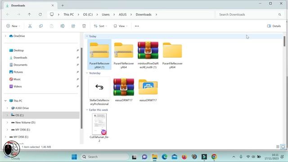Open the See more ellipsis menu
The image size is (288, 162).
click(137, 26)
